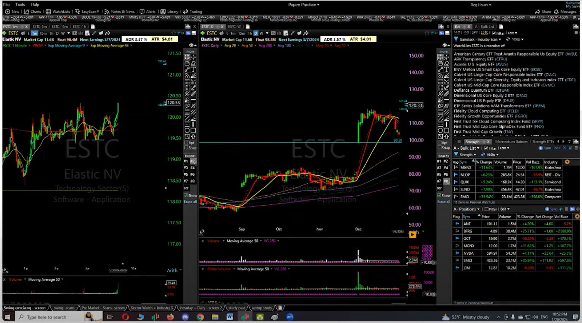Click the favorite star icon on left chart

174,33
